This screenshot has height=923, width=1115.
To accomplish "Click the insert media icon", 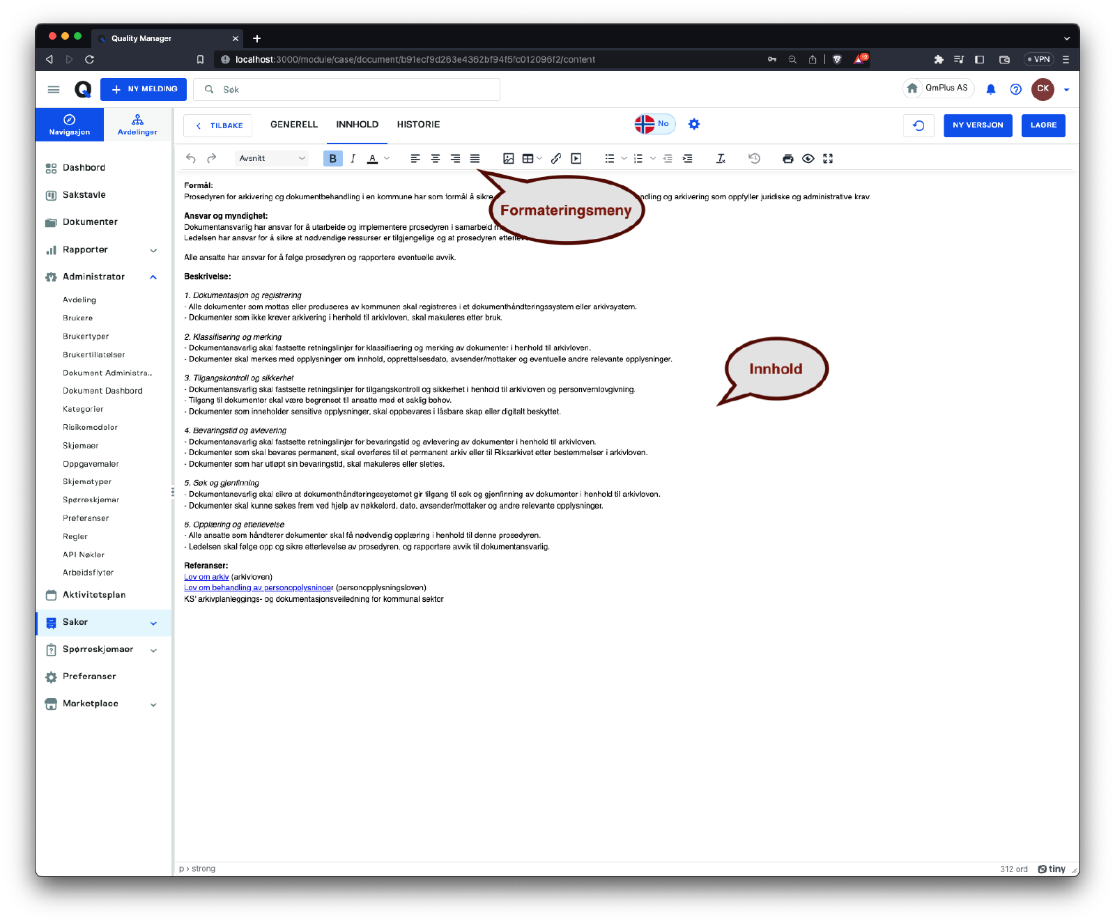I will [x=576, y=159].
